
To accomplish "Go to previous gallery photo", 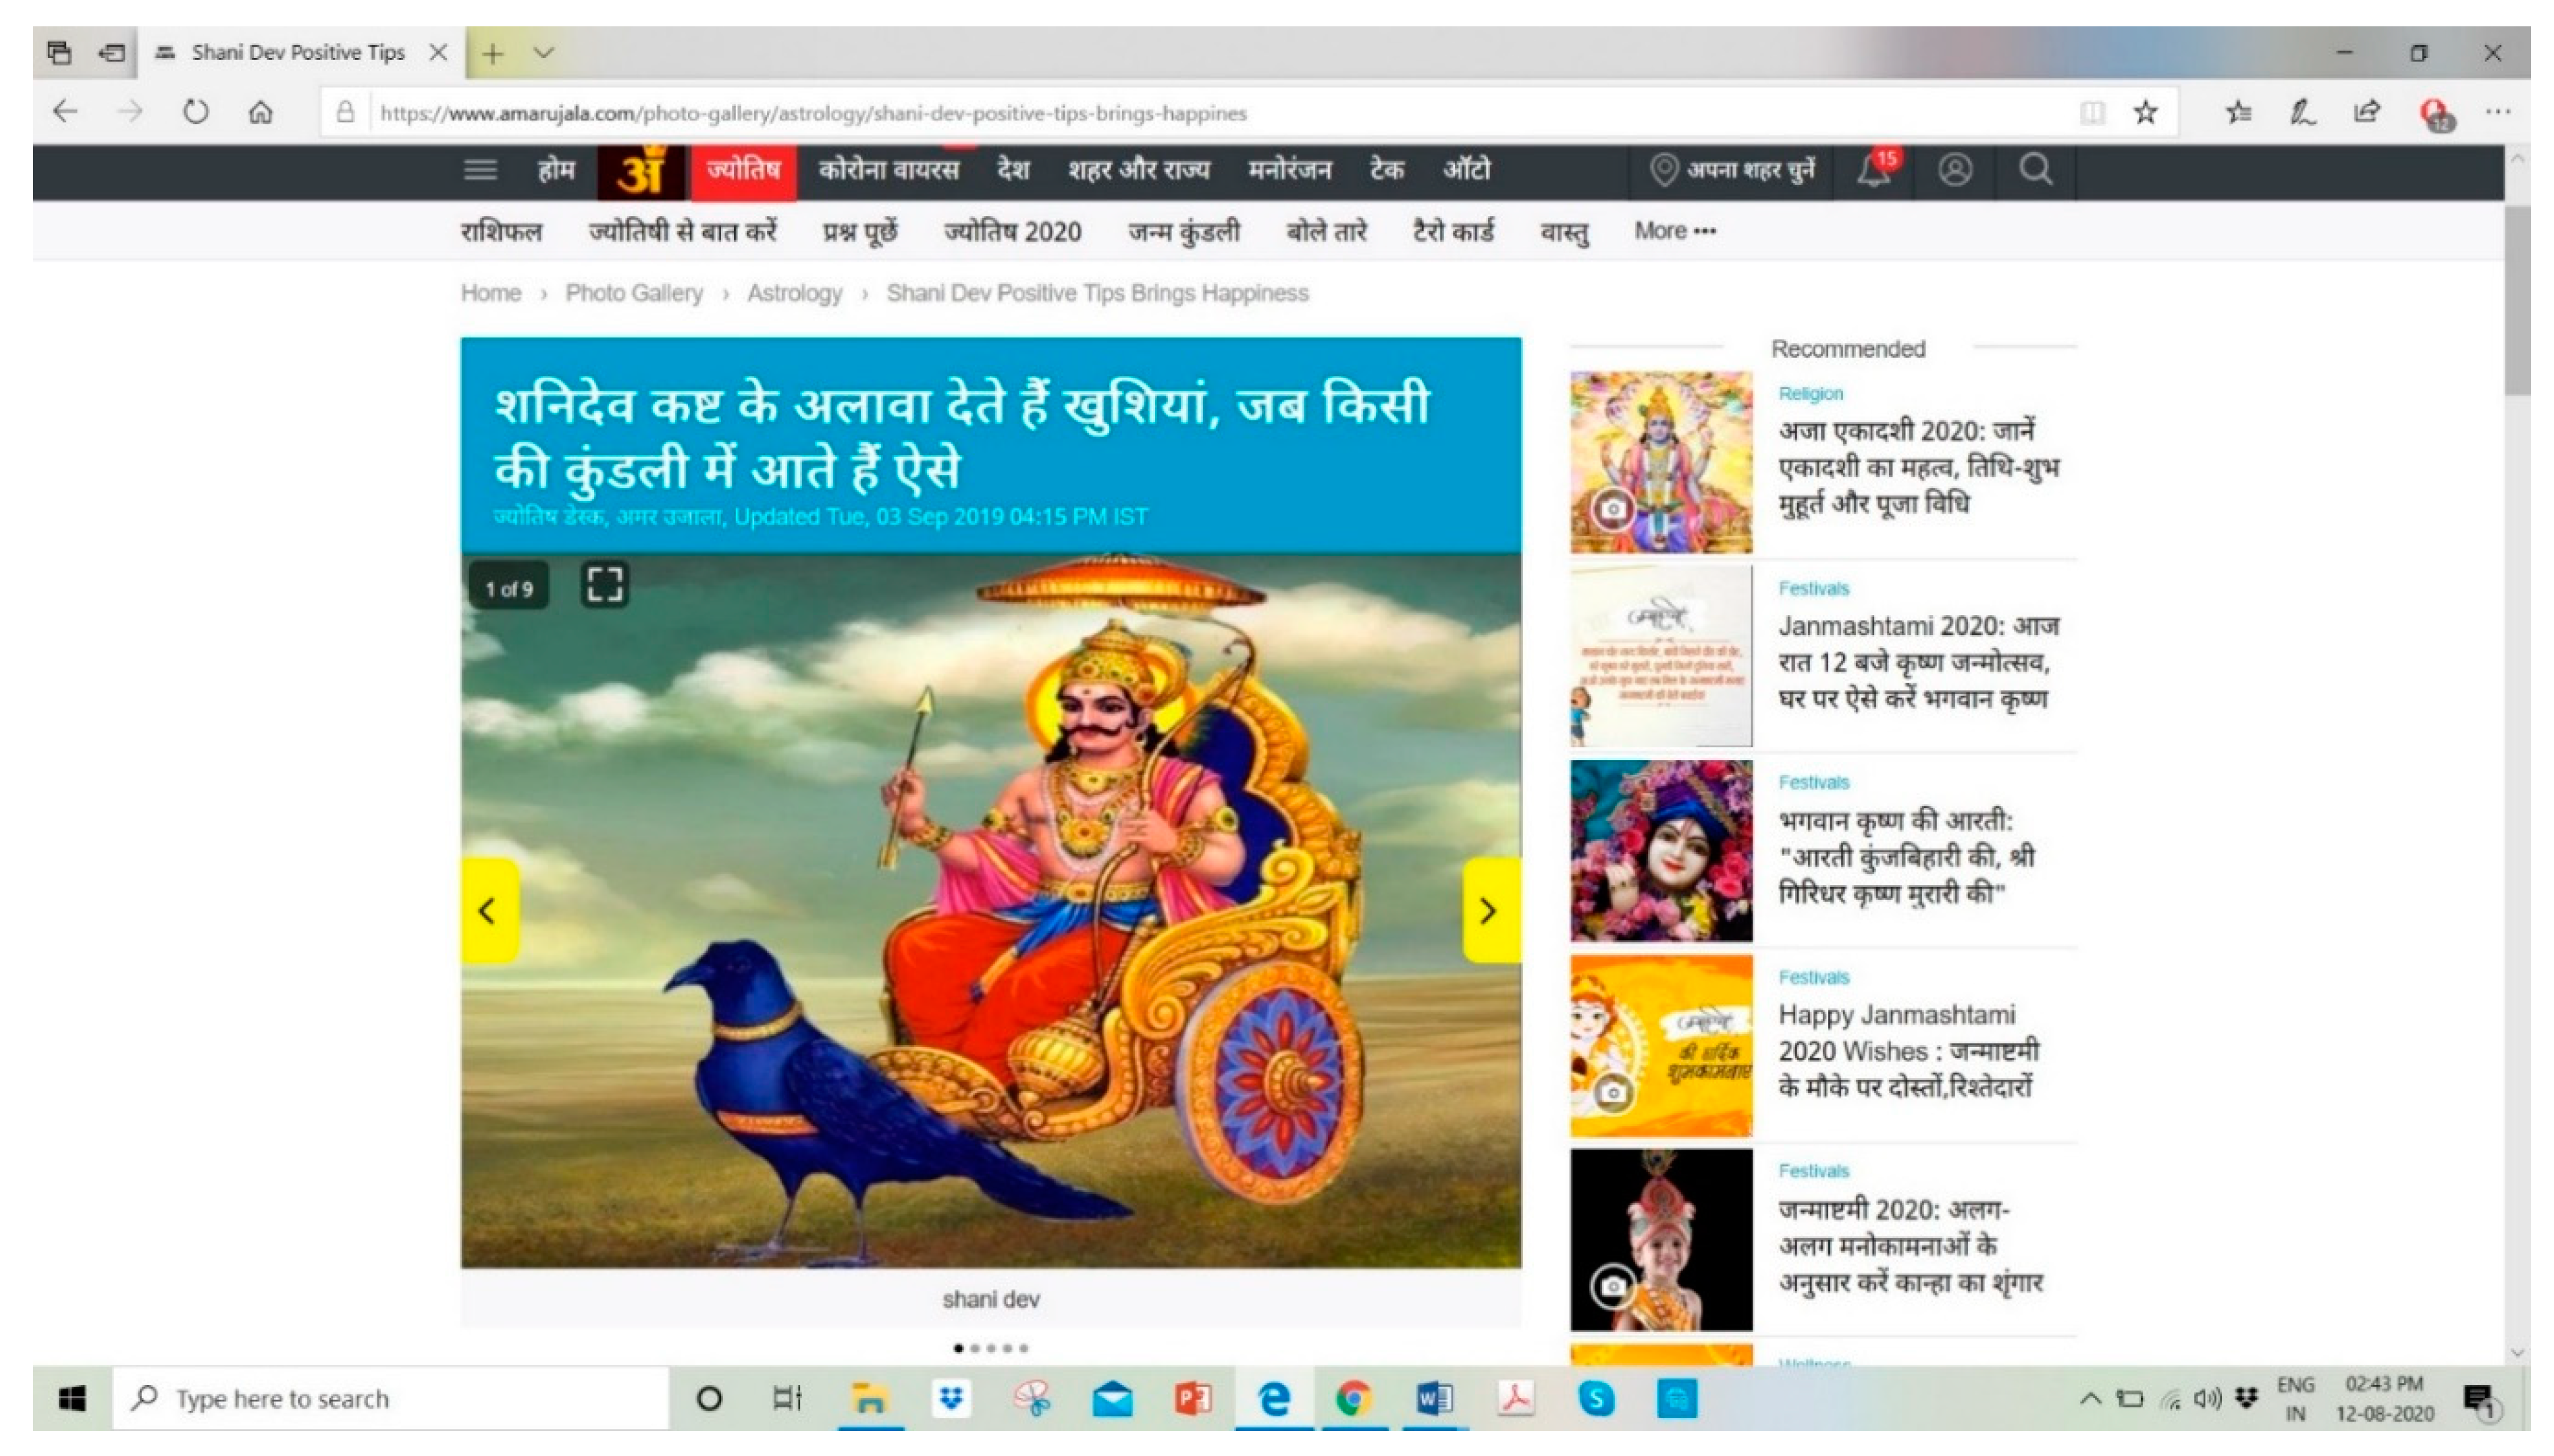I will [488, 910].
